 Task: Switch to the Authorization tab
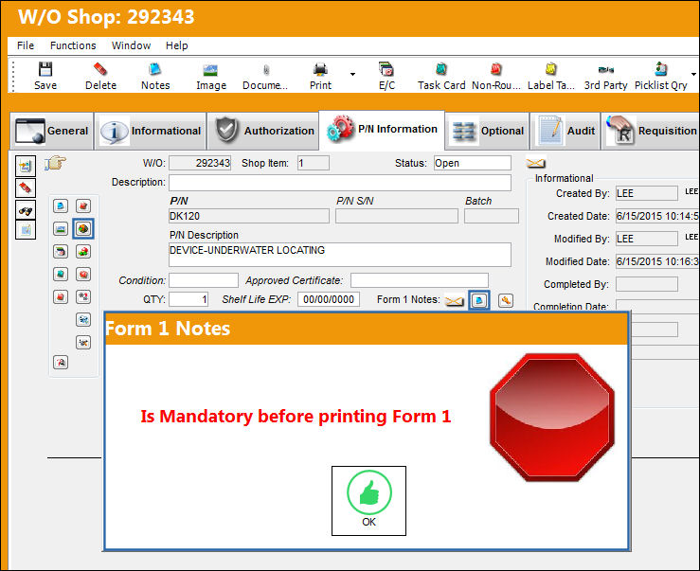[263, 131]
